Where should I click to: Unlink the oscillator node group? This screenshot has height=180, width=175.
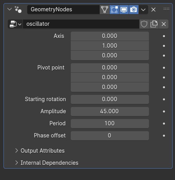tap(164, 24)
